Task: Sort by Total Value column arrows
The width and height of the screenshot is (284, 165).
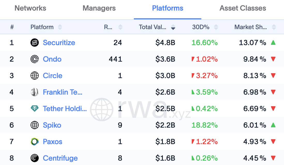Action: (x=173, y=27)
